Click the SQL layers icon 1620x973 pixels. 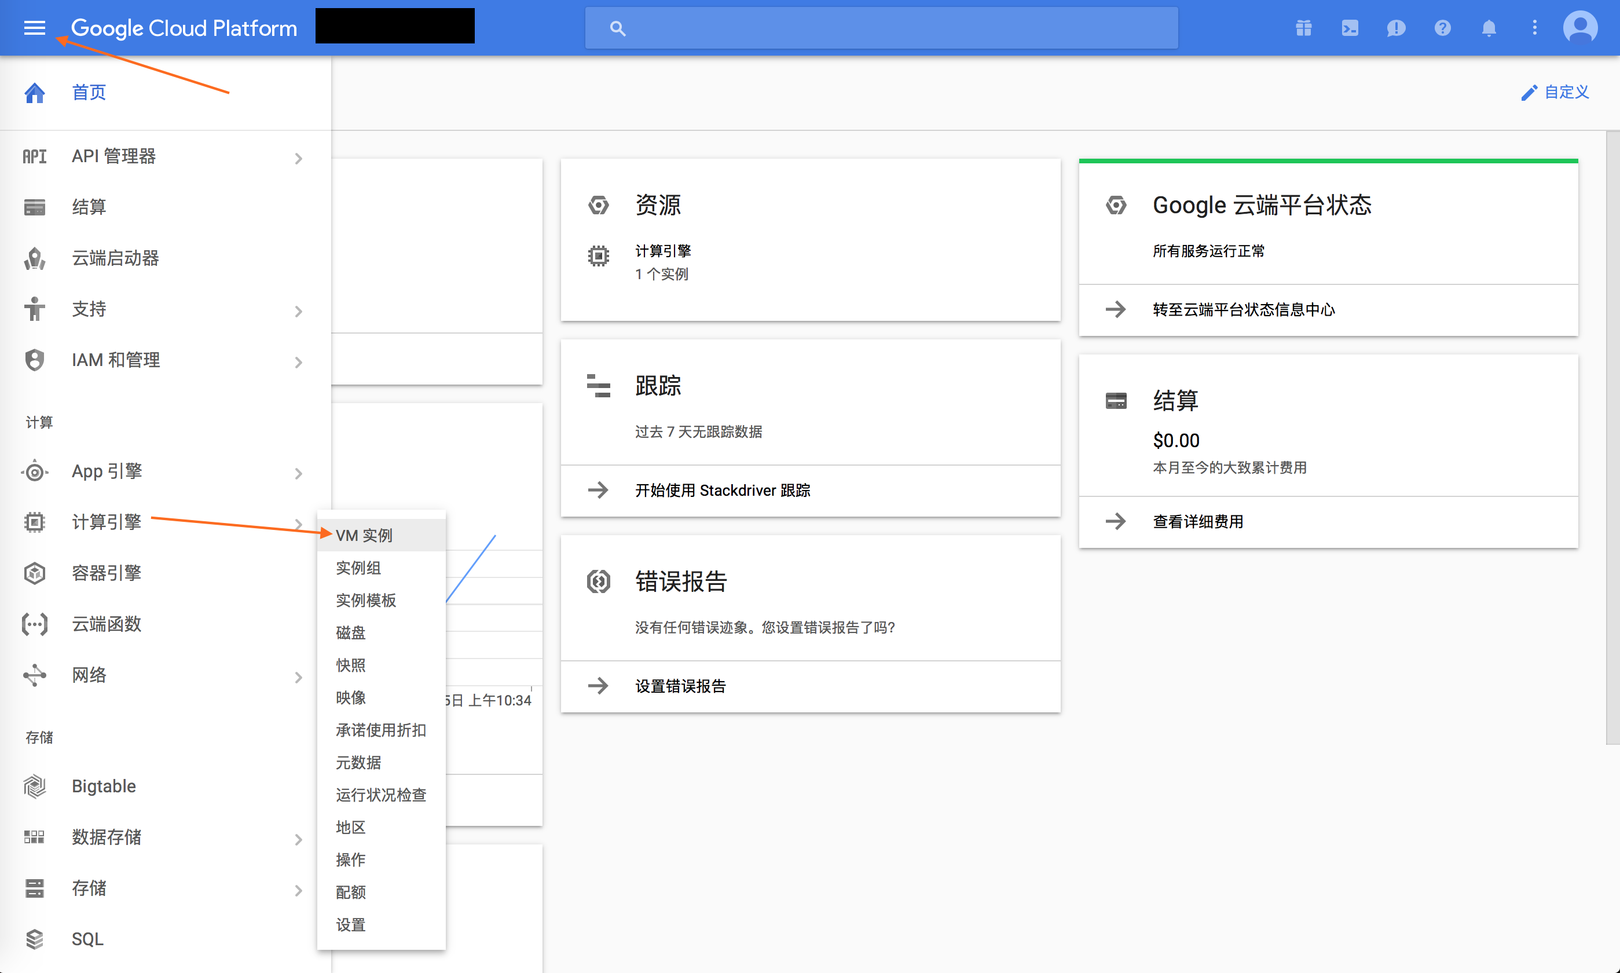click(35, 939)
